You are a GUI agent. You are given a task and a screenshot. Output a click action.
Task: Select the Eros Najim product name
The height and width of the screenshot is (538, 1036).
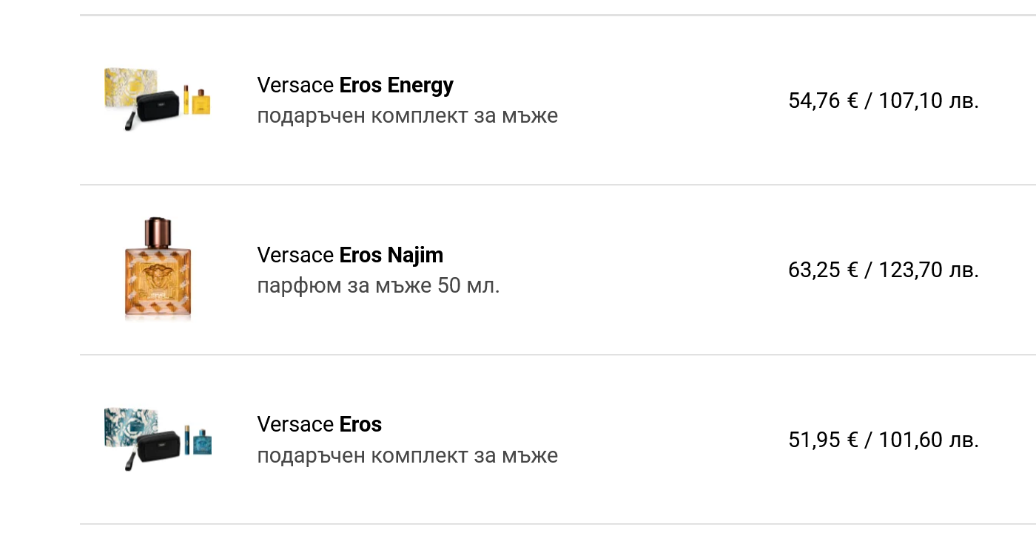tap(391, 255)
